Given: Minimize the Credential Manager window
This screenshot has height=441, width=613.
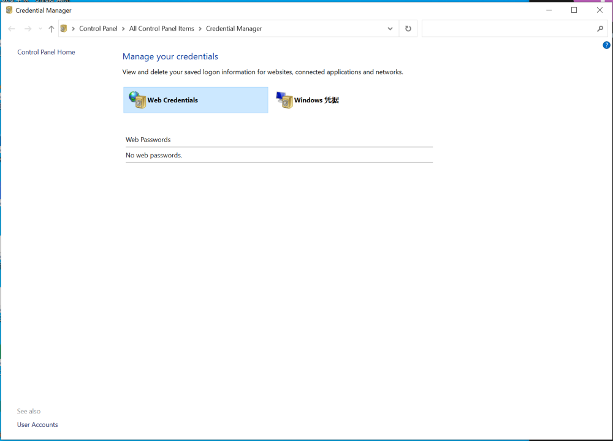Looking at the screenshot, I should [549, 10].
